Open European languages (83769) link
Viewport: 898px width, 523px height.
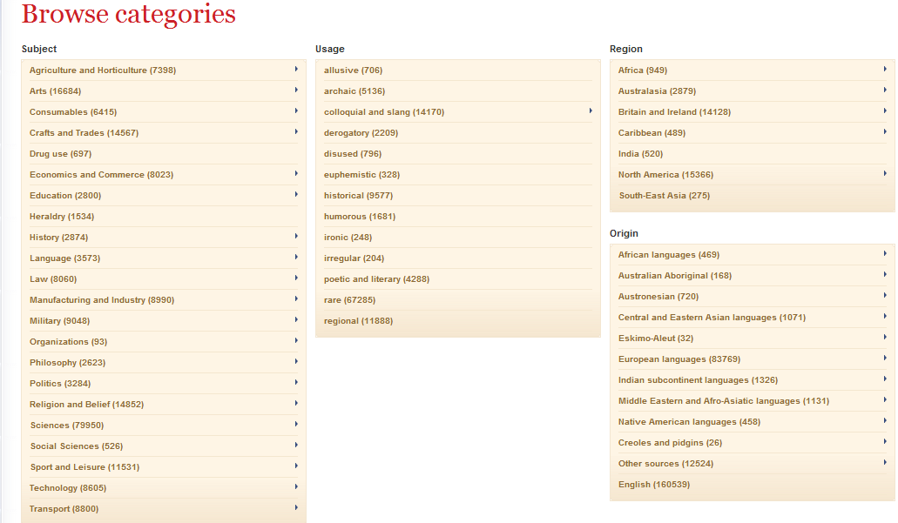(x=679, y=359)
